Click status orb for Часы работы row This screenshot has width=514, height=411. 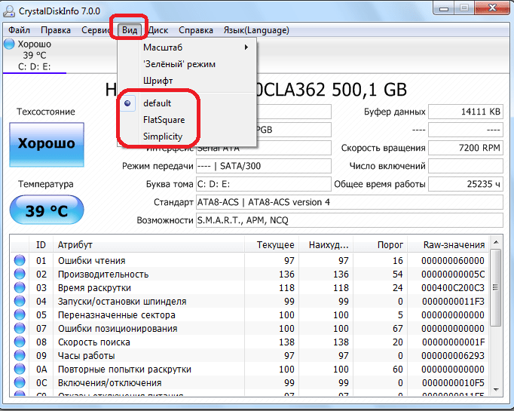[x=20, y=355]
